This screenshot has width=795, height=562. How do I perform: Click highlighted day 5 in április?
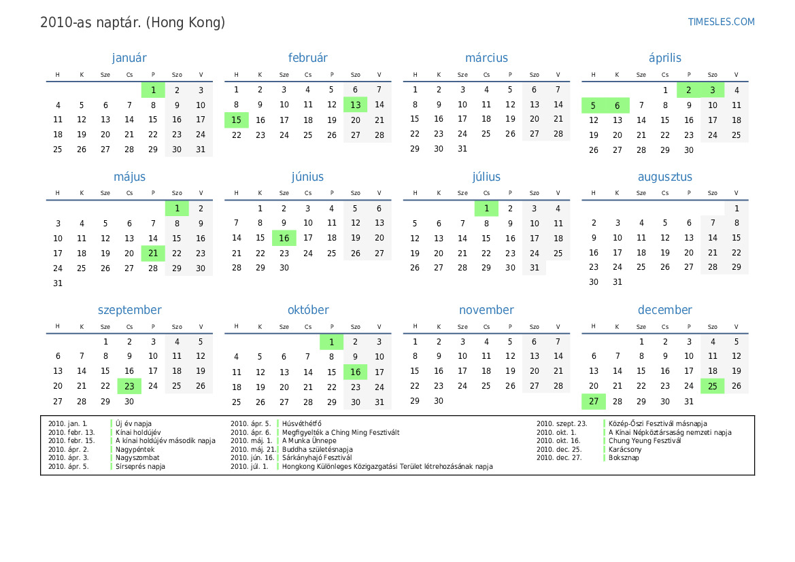point(593,105)
